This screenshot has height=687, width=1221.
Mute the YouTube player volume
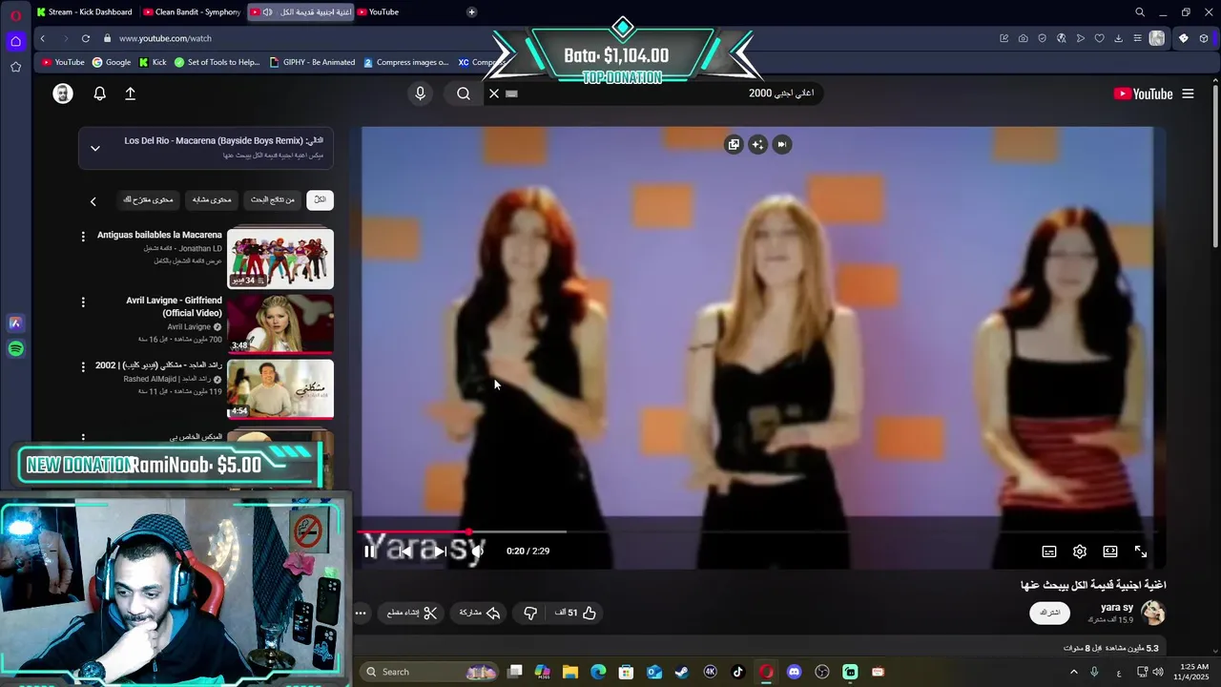click(477, 552)
